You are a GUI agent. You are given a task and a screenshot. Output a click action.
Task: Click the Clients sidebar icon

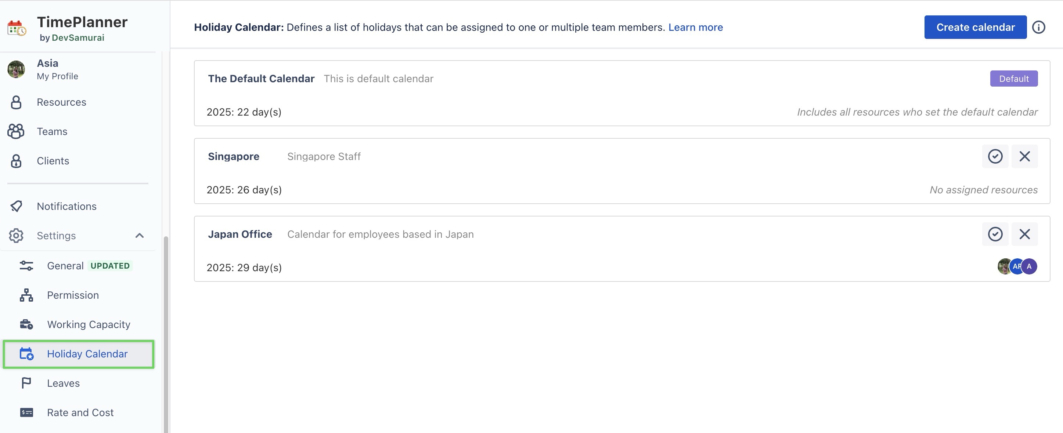click(x=16, y=161)
